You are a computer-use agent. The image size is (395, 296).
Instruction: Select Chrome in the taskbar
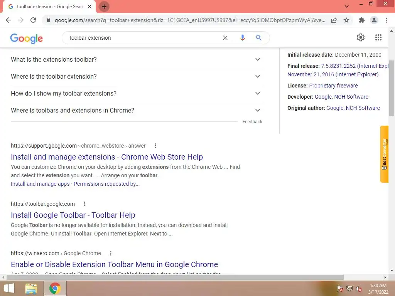[x=55, y=288]
